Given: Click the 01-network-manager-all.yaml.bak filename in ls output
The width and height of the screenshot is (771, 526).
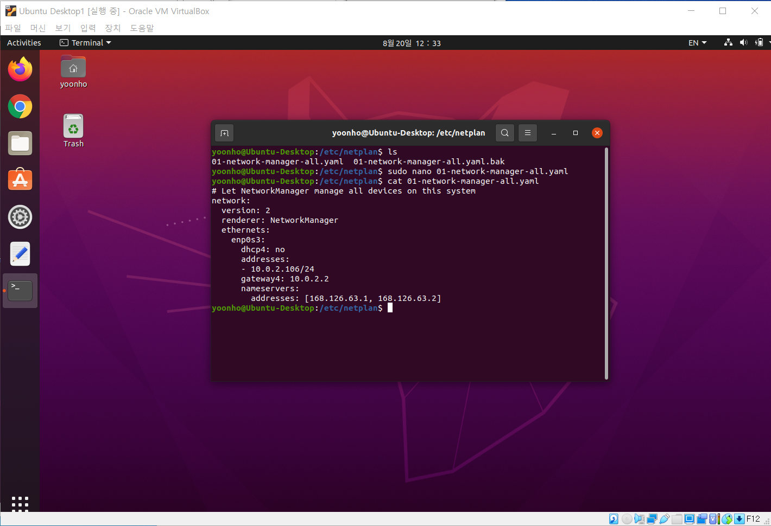Looking at the screenshot, I should tap(429, 162).
